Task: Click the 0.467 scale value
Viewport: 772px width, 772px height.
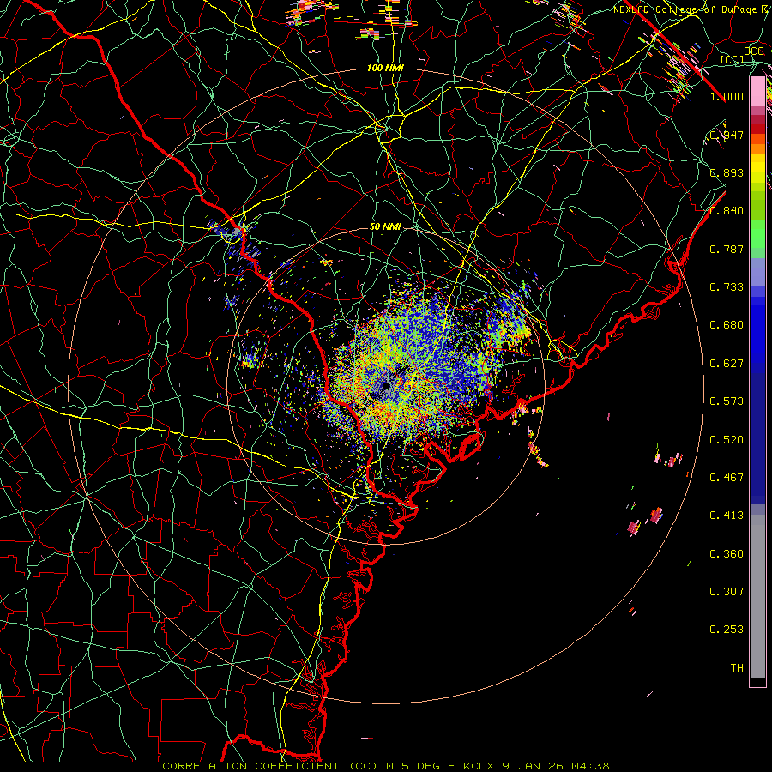Action: pyautogui.click(x=727, y=478)
